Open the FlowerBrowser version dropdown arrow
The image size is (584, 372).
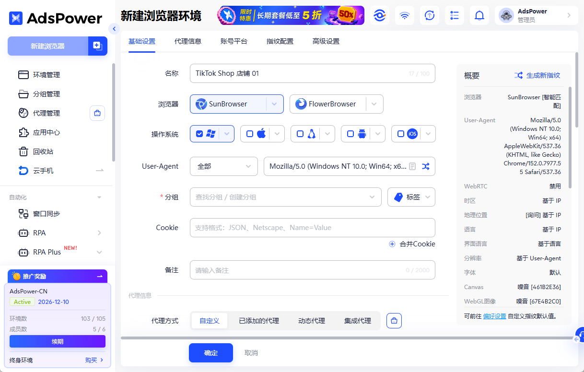point(374,104)
